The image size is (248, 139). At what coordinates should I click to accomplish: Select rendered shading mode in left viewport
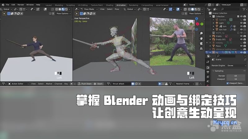coord(66,9)
